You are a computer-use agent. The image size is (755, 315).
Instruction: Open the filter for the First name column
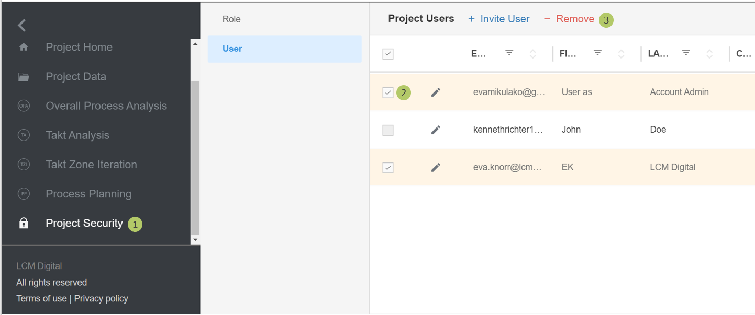[597, 53]
